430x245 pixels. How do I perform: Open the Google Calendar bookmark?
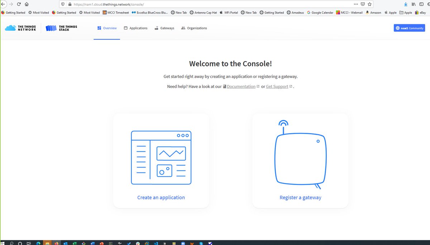click(320, 12)
